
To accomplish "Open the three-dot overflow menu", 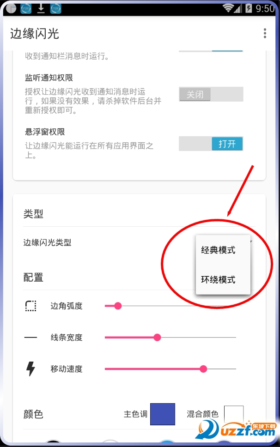I will [x=265, y=33].
